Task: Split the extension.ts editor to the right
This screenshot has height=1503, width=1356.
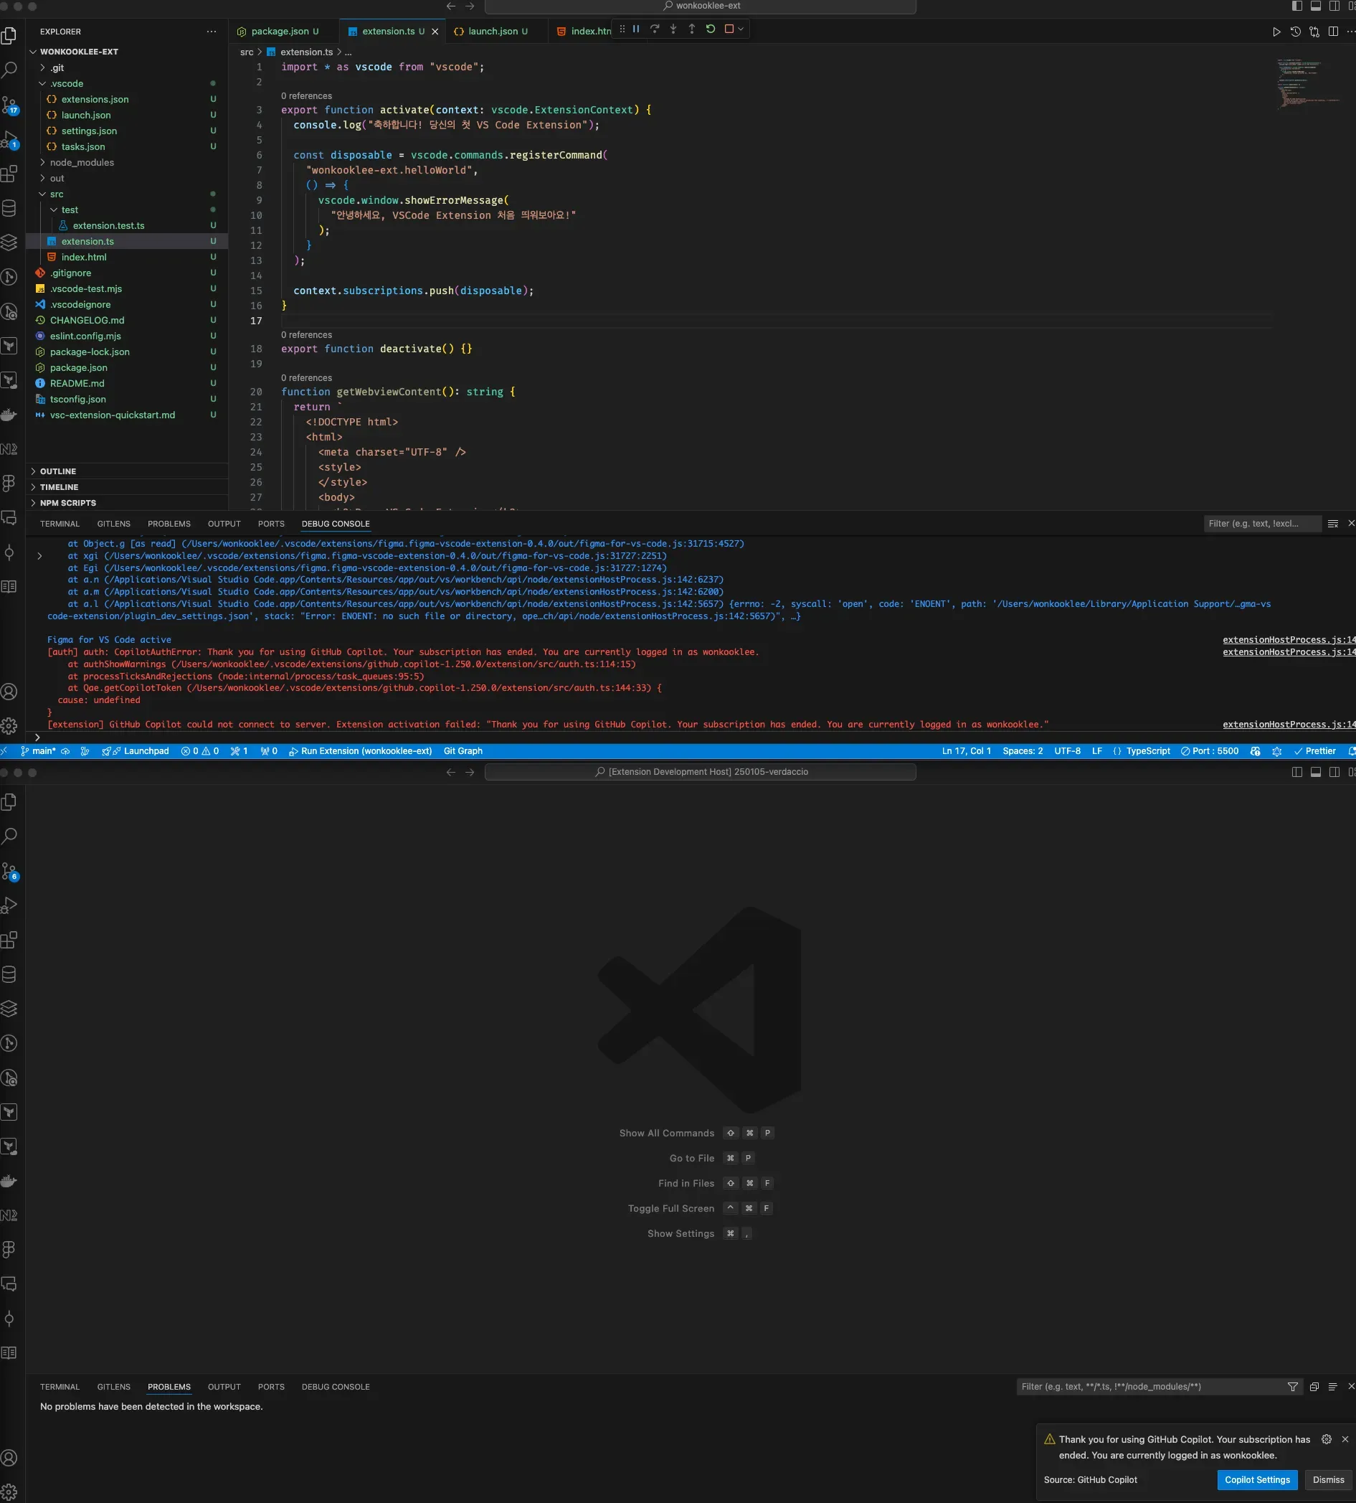Action: pyautogui.click(x=1333, y=32)
